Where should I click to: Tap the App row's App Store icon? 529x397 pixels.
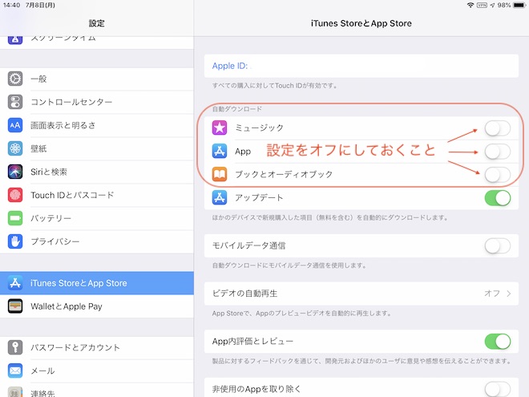pyautogui.click(x=220, y=151)
